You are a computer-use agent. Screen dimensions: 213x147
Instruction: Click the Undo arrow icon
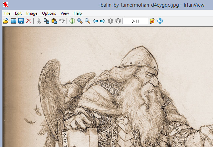coord(62,21)
